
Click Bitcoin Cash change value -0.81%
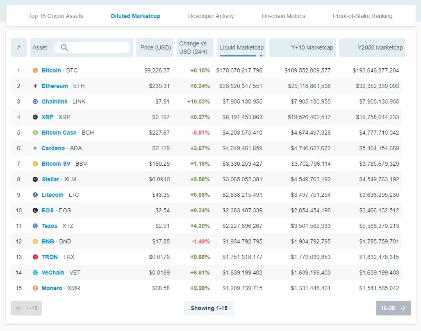(201, 133)
